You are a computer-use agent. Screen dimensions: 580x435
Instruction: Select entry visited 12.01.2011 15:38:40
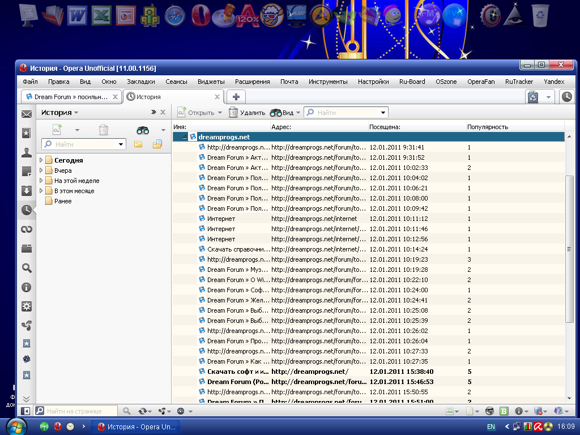pos(368,372)
